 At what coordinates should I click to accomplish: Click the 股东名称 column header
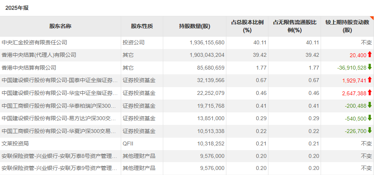tap(60, 26)
